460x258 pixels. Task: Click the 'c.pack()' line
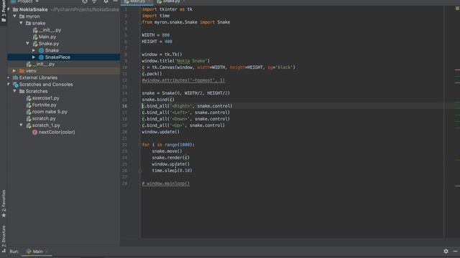coord(152,74)
